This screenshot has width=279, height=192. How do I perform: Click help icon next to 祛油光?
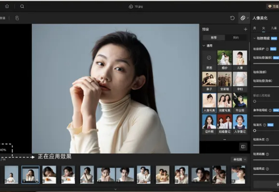265,125
